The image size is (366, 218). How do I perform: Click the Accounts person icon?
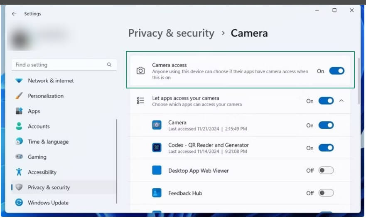19,126
